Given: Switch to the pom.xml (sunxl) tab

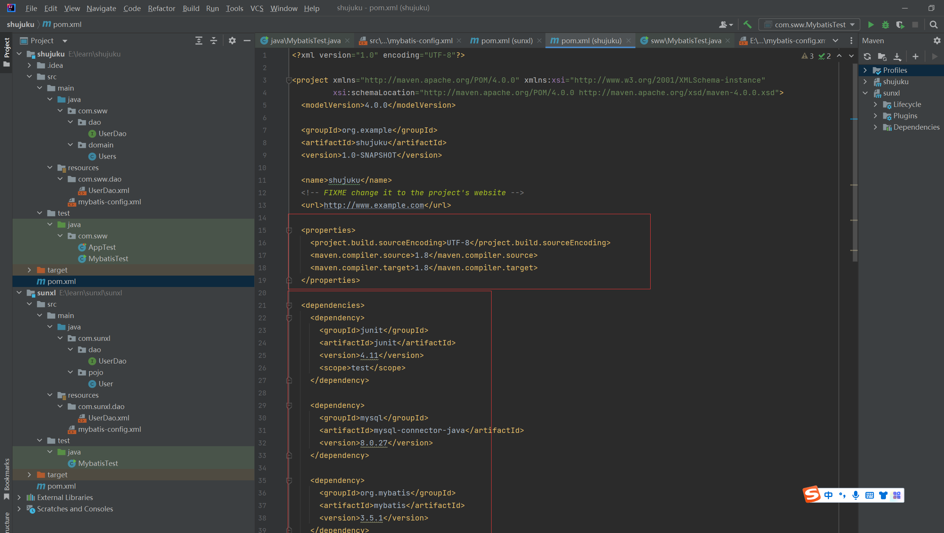Looking at the screenshot, I should 506,41.
